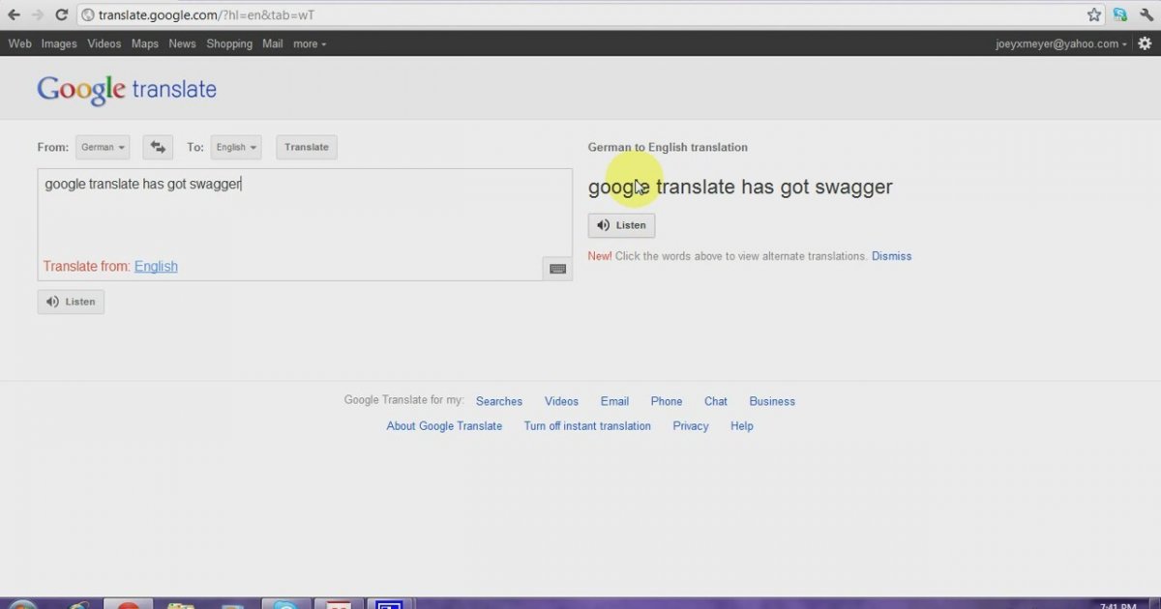Open the Chrome wrench menu
The width and height of the screenshot is (1161, 609).
pos(1146,14)
